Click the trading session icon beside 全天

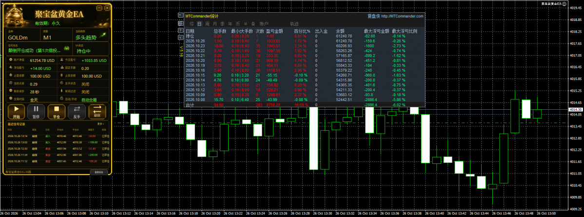click(x=10, y=99)
